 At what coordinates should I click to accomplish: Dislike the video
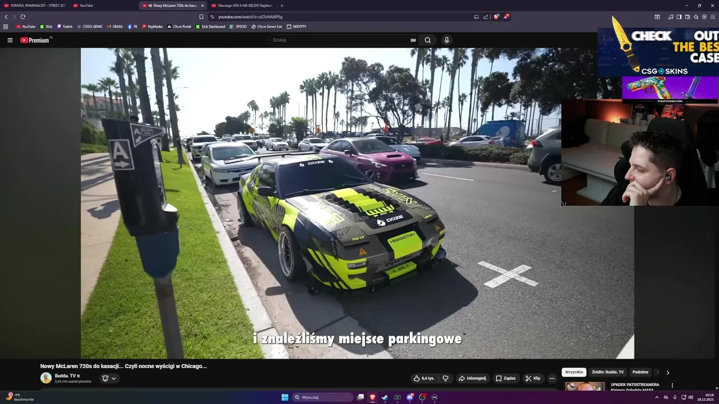[x=445, y=378]
